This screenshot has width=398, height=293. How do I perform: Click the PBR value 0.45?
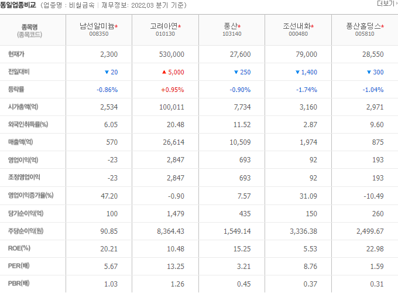[x=244, y=284]
